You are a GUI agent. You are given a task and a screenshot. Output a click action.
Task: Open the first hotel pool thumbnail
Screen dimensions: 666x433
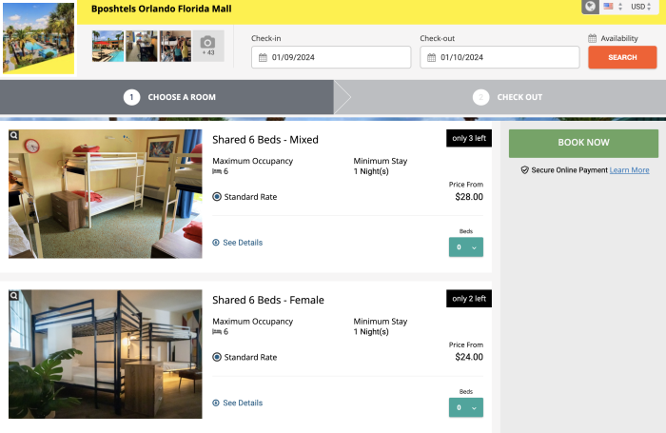coord(108,46)
